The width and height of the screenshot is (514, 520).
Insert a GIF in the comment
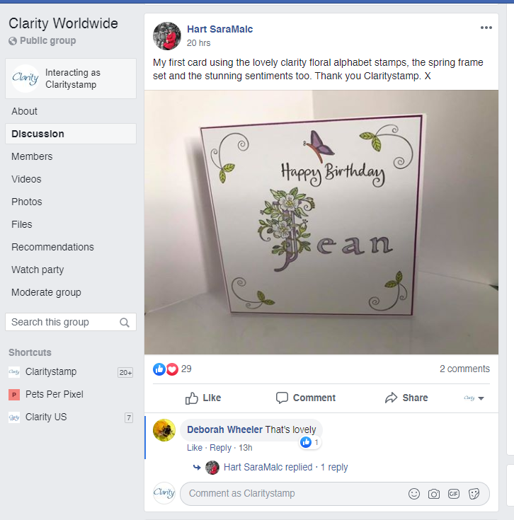coord(454,494)
